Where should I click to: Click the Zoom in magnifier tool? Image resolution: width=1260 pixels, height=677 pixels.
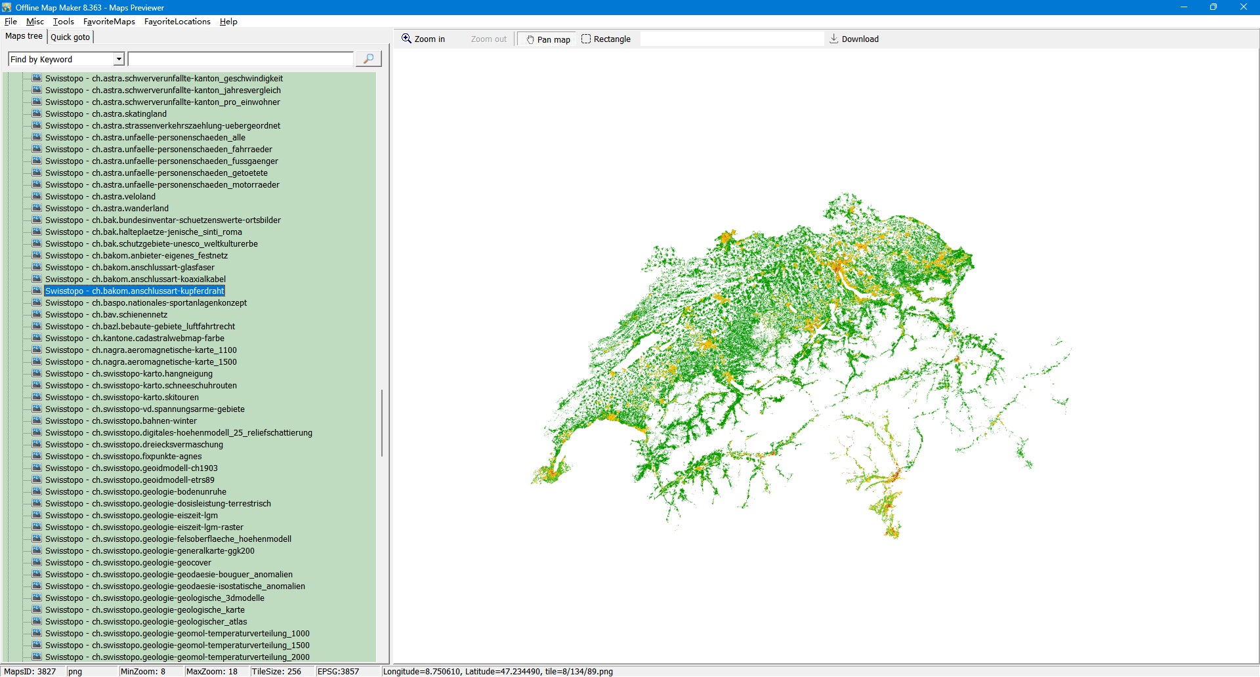coord(423,39)
